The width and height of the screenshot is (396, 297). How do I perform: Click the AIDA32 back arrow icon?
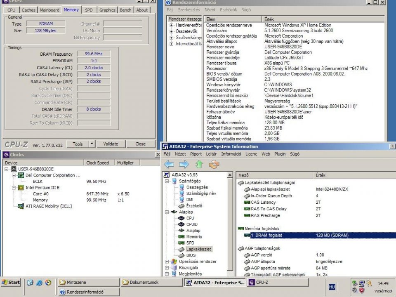[x=169, y=165]
